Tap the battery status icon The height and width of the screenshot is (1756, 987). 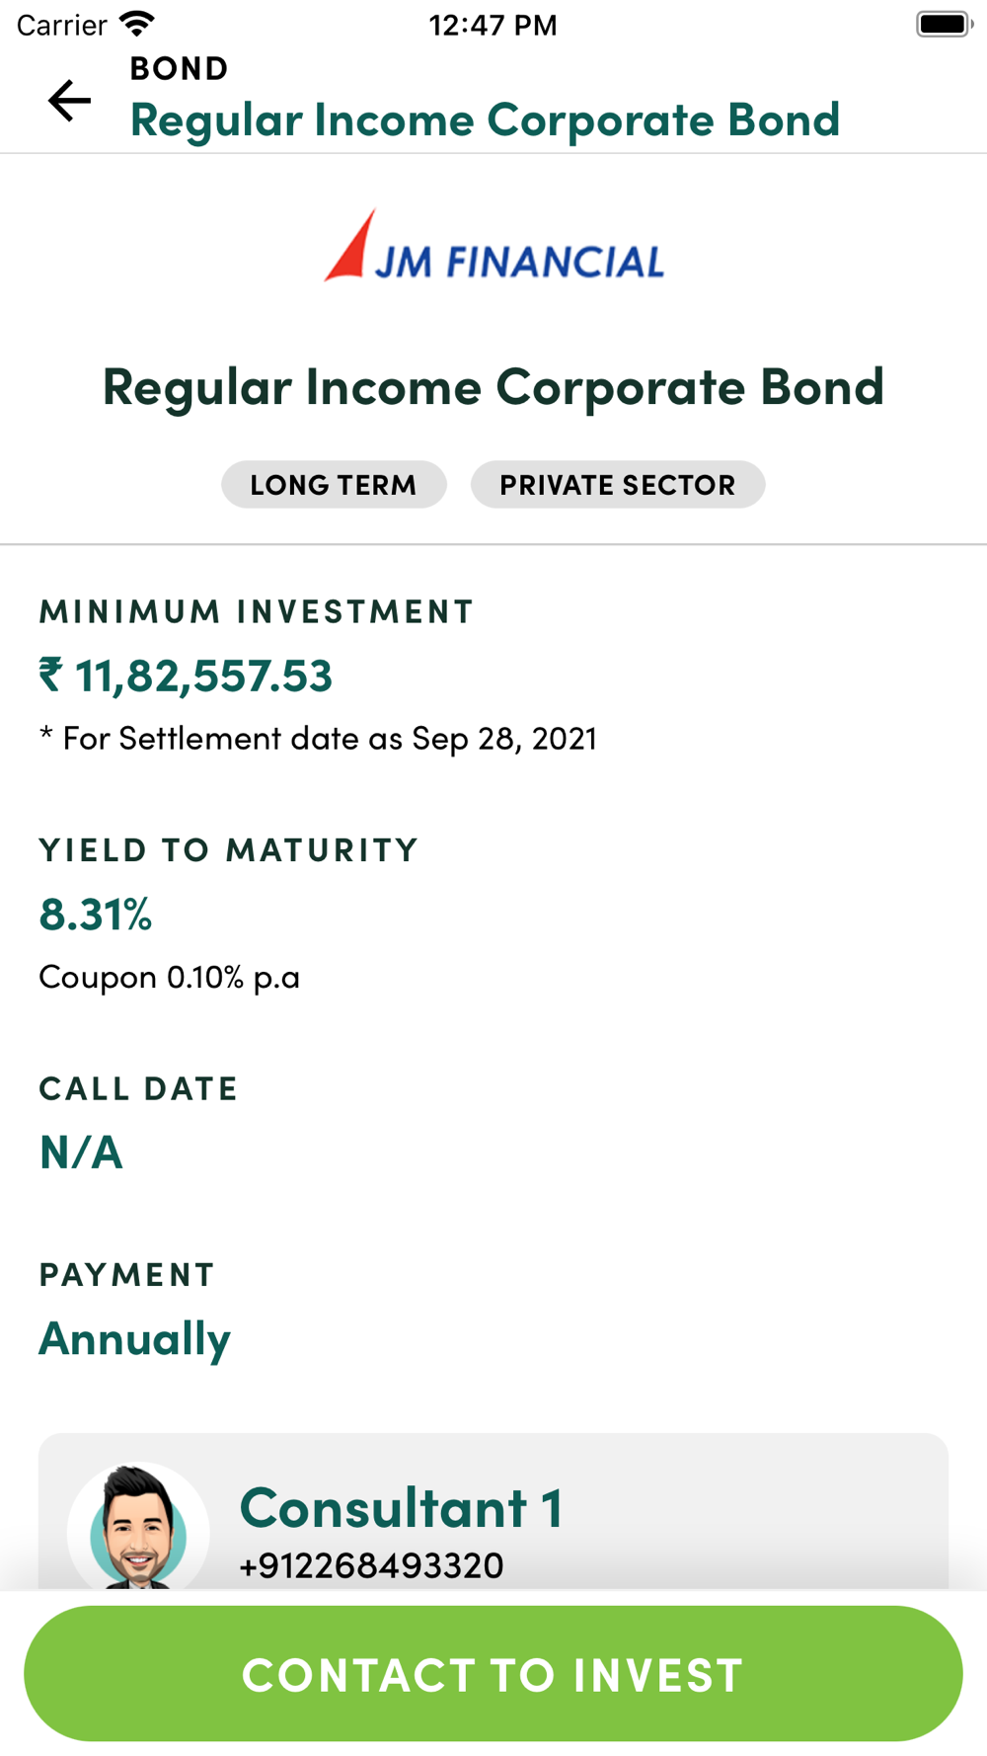pyautogui.click(x=943, y=24)
